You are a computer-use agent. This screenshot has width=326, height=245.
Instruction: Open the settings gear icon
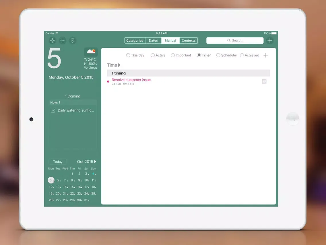pos(53,40)
